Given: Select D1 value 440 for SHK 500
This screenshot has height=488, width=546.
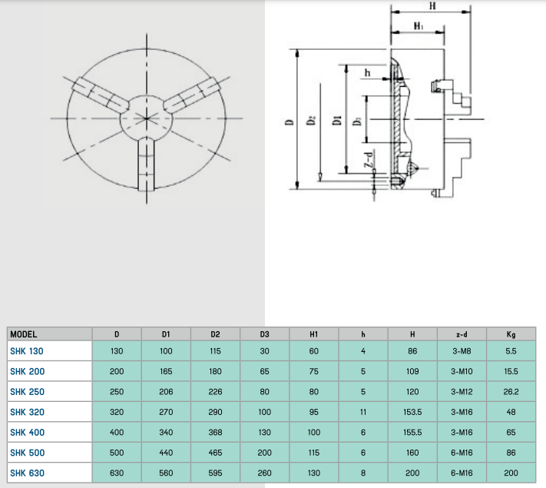Looking at the screenshot, I should click(x=166, y=453).
